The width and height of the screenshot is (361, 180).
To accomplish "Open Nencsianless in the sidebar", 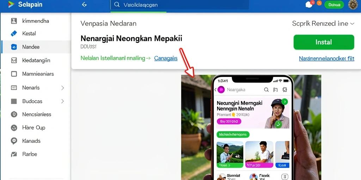I will (x=37, y=114).
